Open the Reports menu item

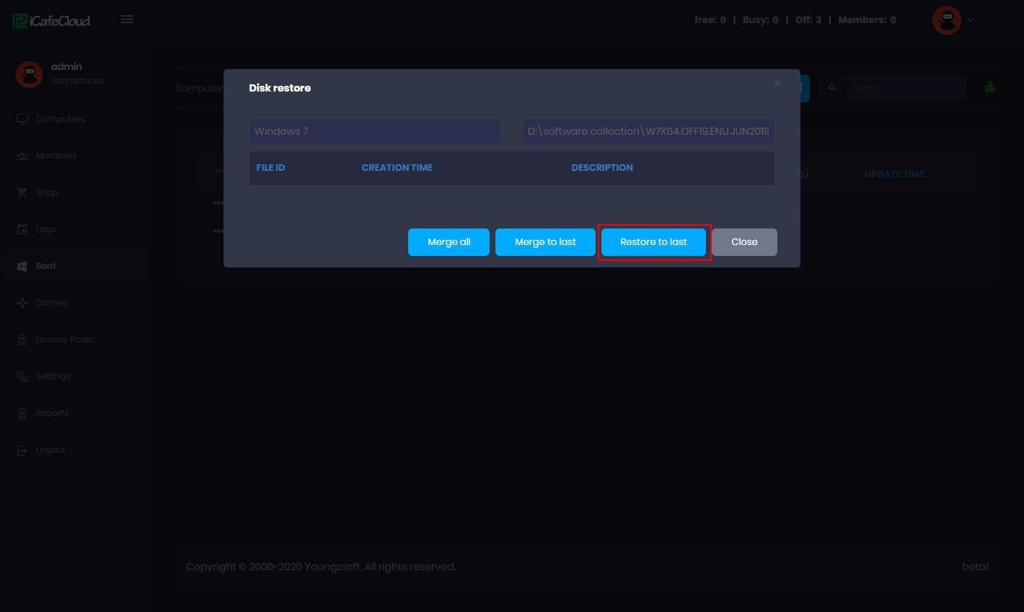[53, 413]
